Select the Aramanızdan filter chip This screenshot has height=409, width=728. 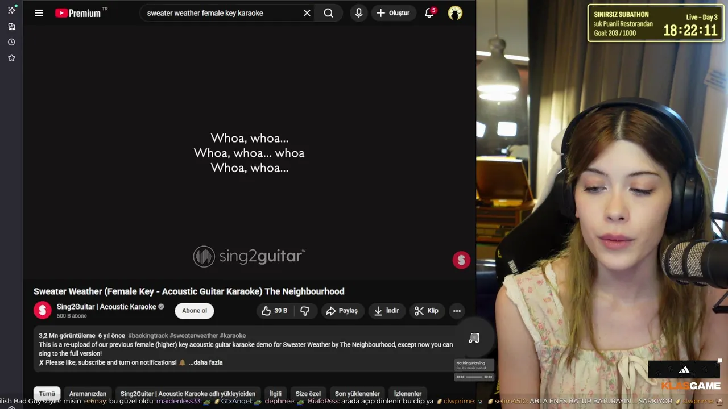coord(88,394)
